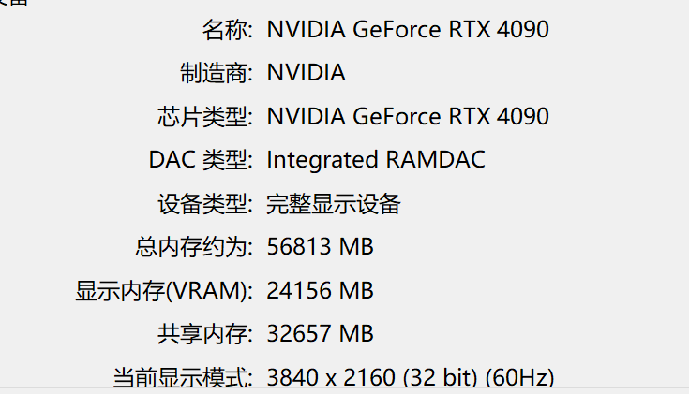The image size is (689, 394).
Task: Select the manufacturer value NVIDIA beside 制造商
Action: click(x=306, y=72)
